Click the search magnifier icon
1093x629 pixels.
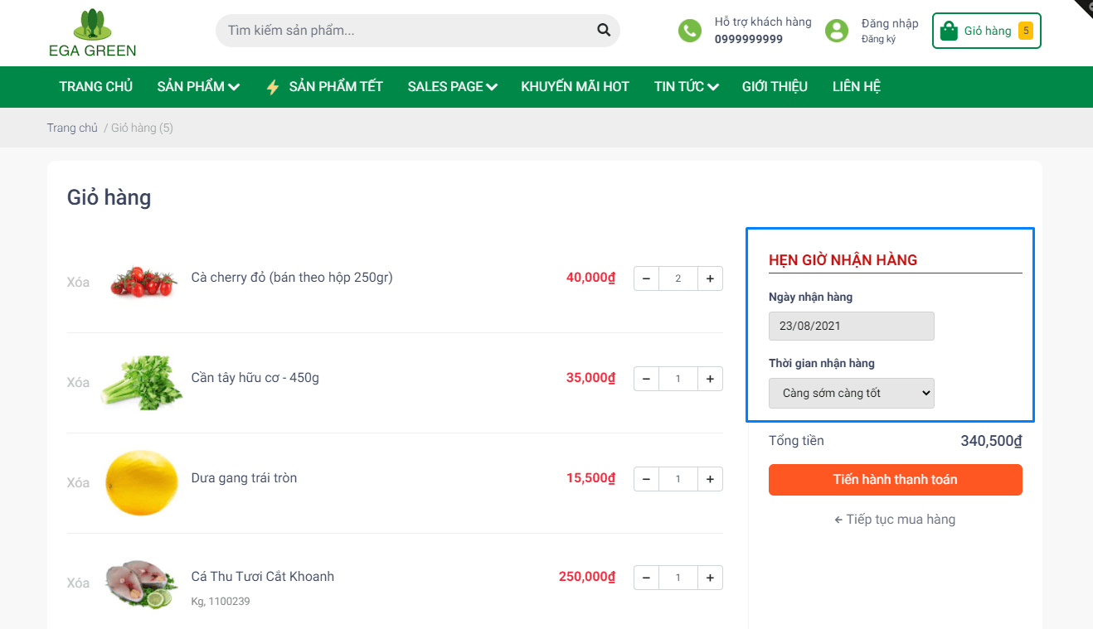[603, 31]
